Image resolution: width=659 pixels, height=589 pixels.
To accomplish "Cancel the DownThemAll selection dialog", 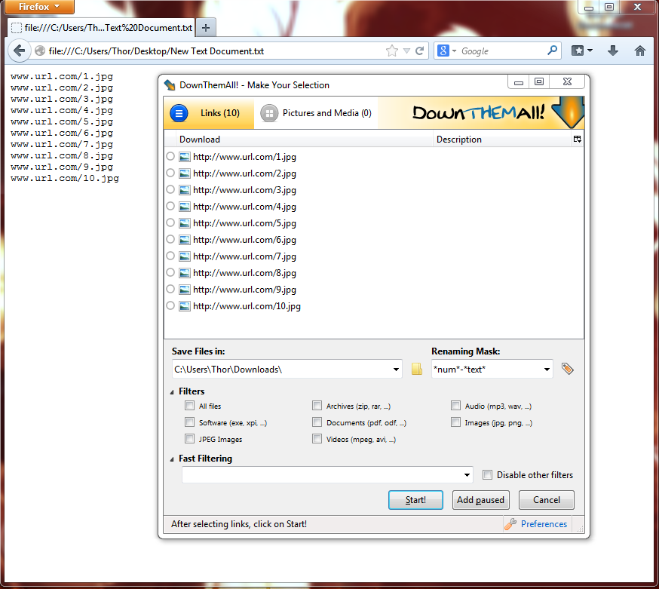I will tap(547, 500).
